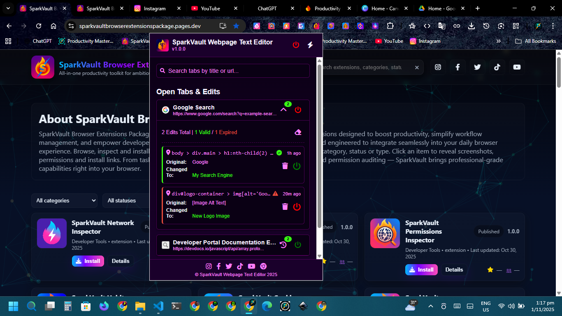Click the lightning bolt icon in popup header
Image resolution: width=562 pixels, height=316 pixels.
[x=310, y=45]
